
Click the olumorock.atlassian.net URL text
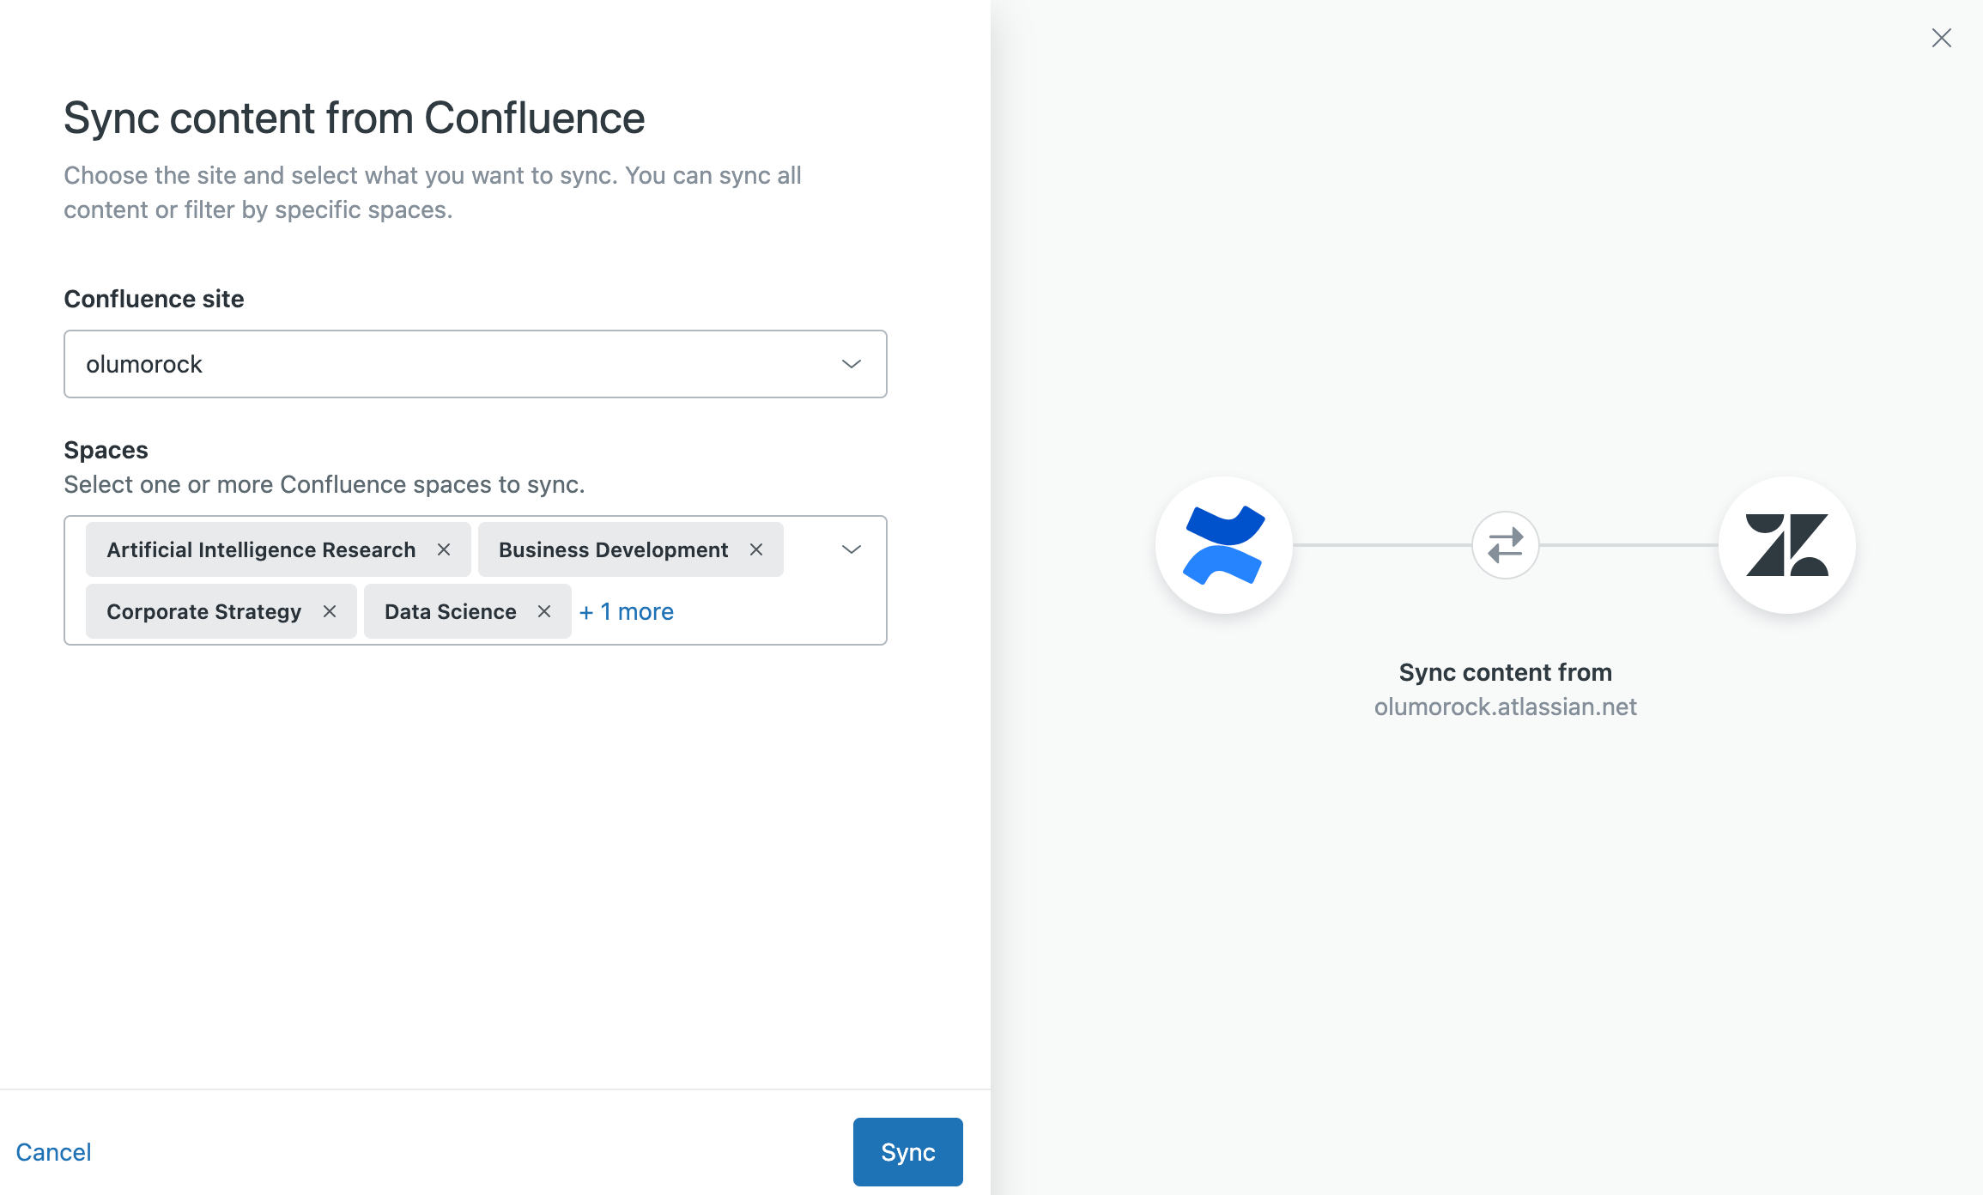(1505, 707)
